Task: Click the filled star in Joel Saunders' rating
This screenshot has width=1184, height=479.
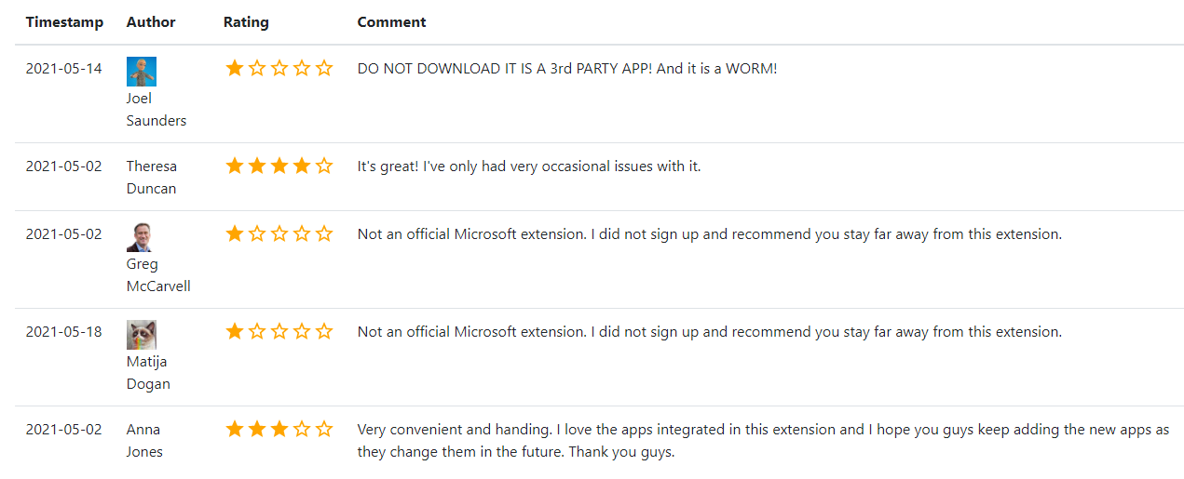Action: coord(235,68)
